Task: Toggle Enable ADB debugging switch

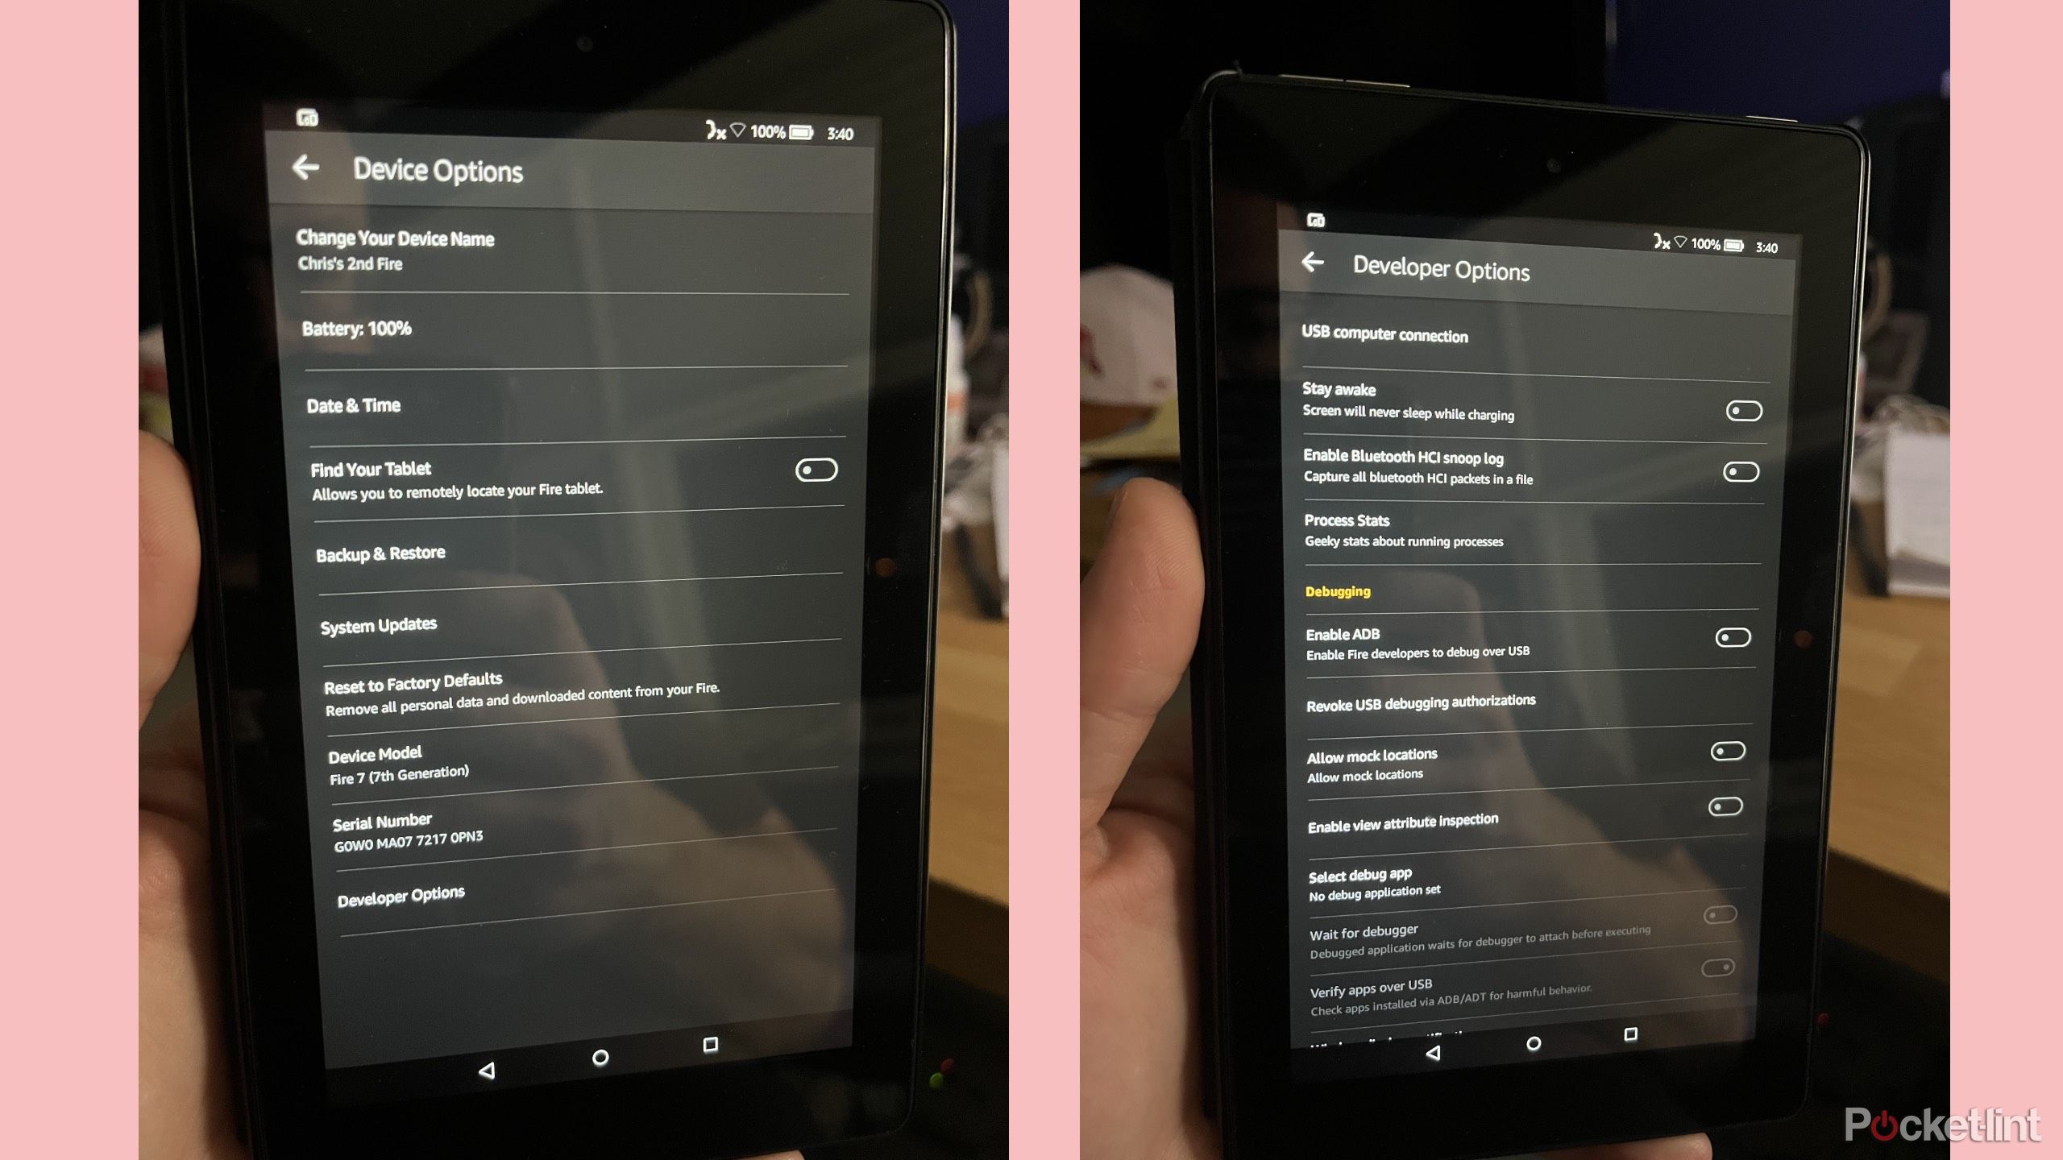Action: (x=1733, y=637)
